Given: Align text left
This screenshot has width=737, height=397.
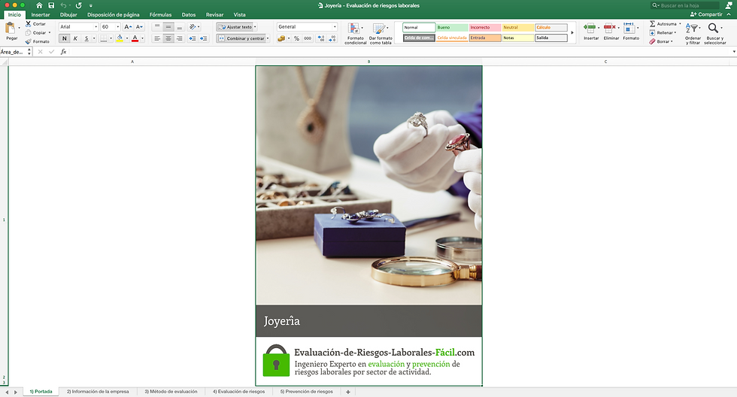Looking at the screenshot, I should 157,38.
